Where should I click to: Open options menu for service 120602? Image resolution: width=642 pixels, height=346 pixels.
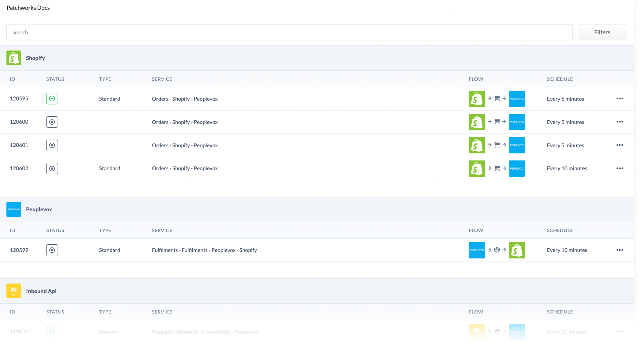tap(620, 168)
